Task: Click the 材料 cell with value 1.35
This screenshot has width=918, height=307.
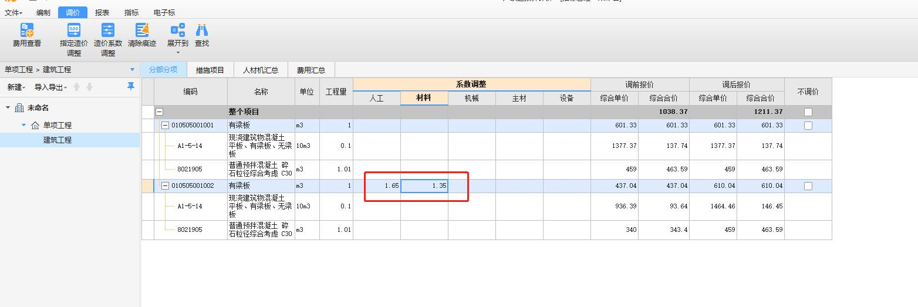Action: click(x=424, y=186)
